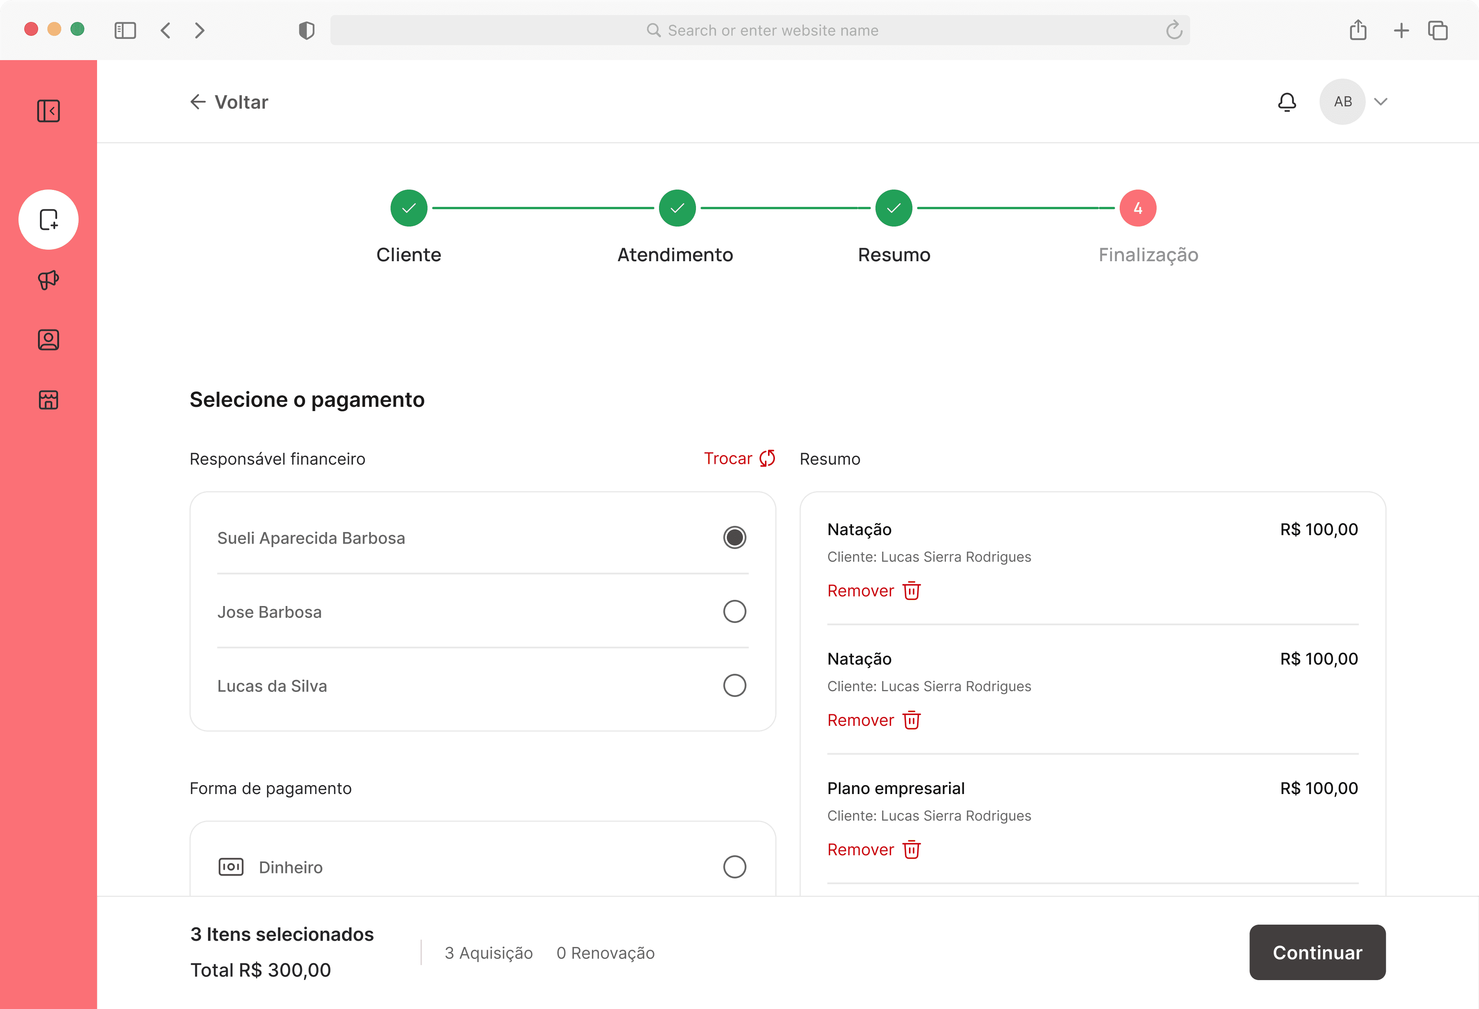Go to the Cliente step
Screen dimensions: 1479x1009
click(409, 208)
